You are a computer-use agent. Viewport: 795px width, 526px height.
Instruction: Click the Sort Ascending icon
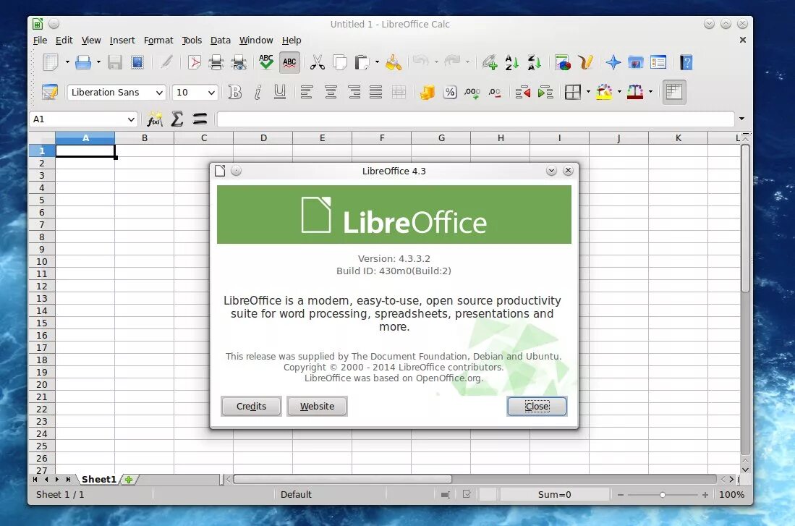click(x=511, y=62)
